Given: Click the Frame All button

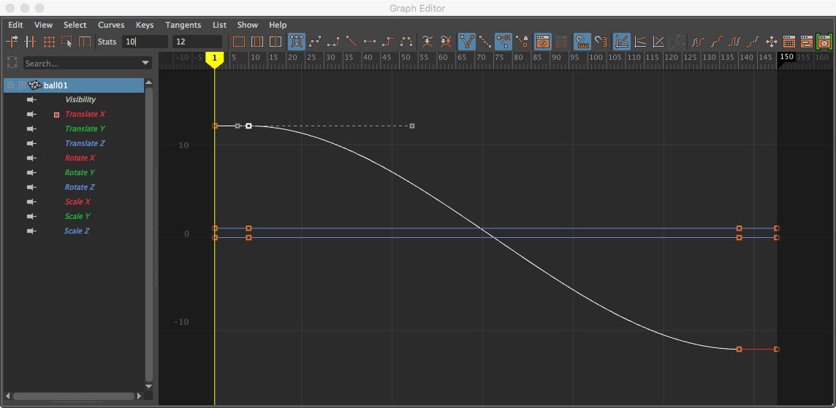Looking at the screenshot, I should [239, 42].
